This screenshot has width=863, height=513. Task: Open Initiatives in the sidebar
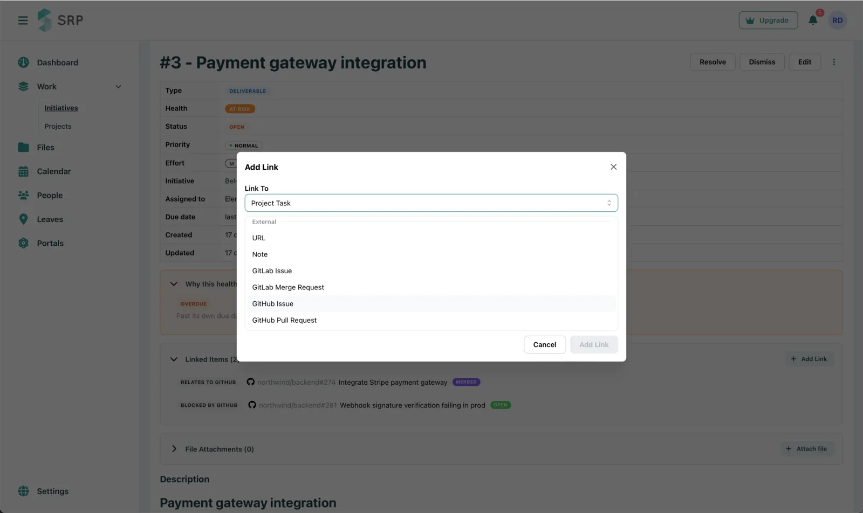(x=61, y=108)
